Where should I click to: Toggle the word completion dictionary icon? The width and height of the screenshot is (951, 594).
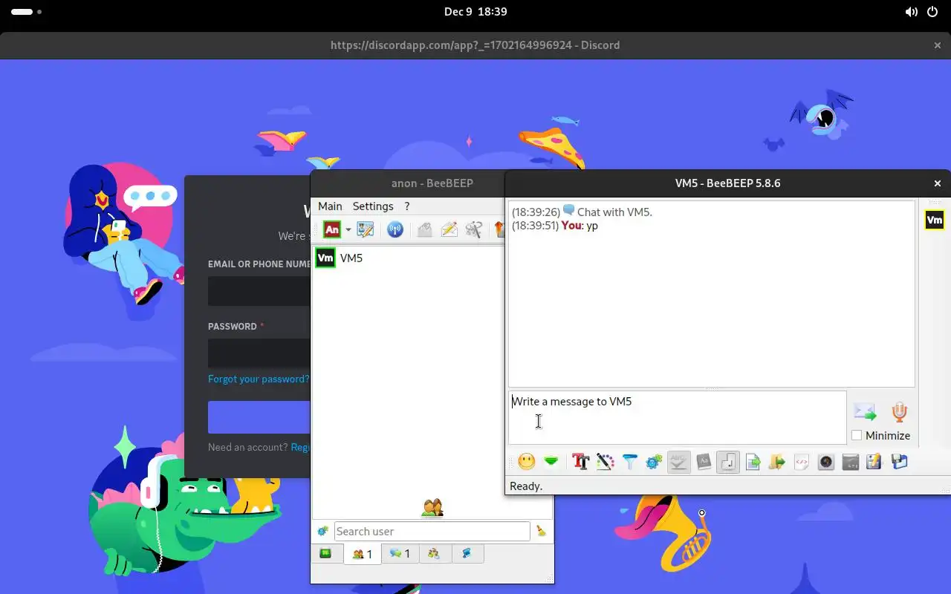(x=704, y=462)
